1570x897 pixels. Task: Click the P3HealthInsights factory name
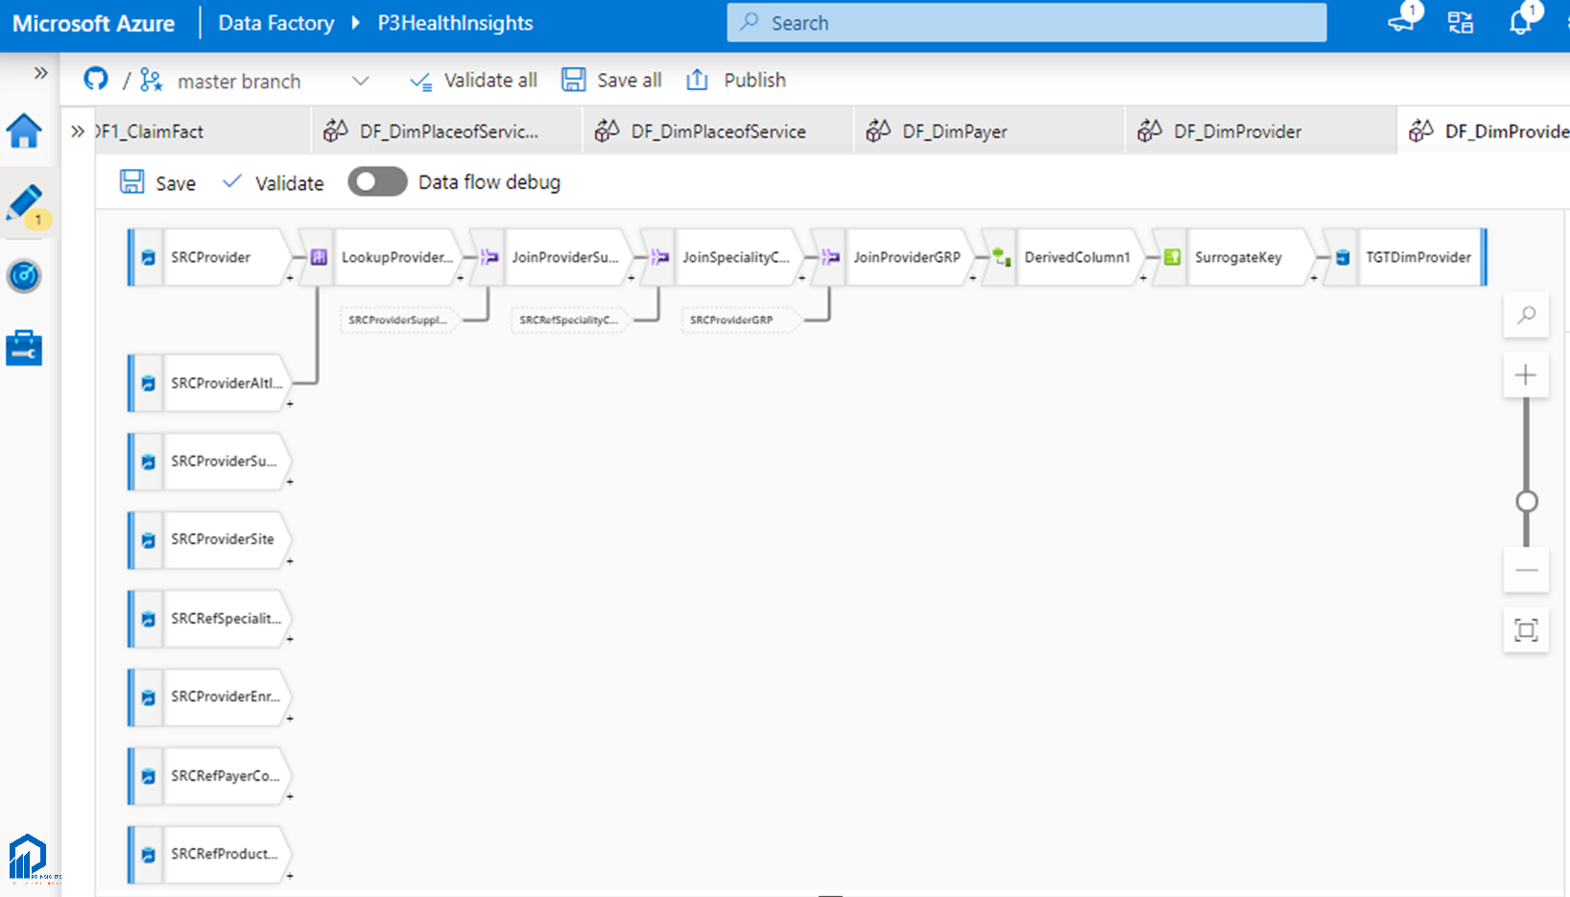click(x=455, y=23)
